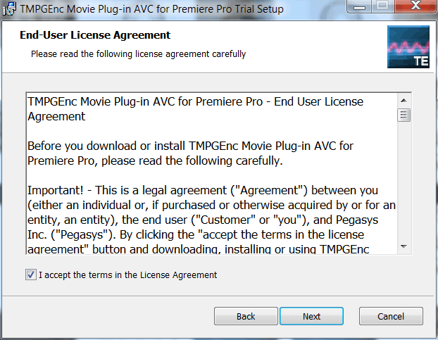438x340 pixels.
Task: Click the TE logo image in the header
Action: click(x=408, y=46)
